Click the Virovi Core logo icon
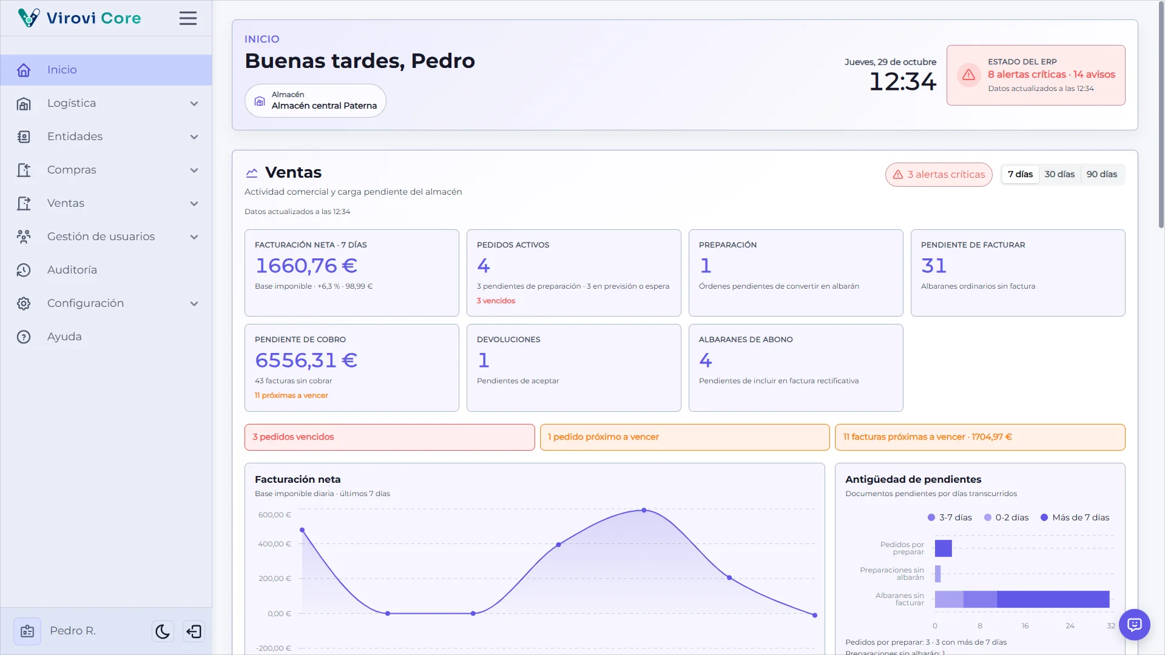Viewport: 1165px width, 655px height. coord(29,18)
